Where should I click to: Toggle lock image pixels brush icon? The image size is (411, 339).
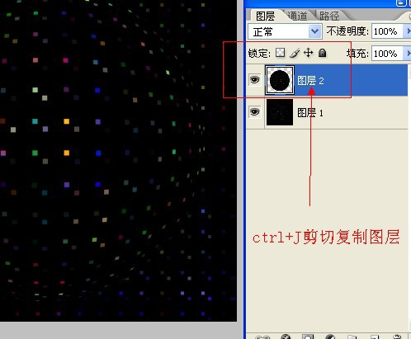(x=295, y=53)
